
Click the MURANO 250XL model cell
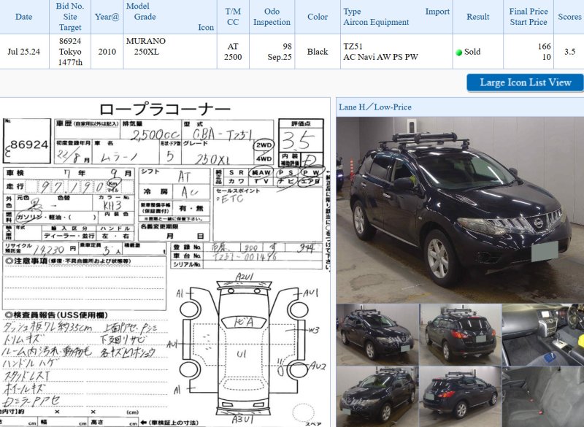click(x=146, y=47)
